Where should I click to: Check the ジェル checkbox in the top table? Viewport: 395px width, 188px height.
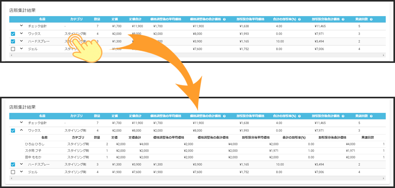coord(13,49)
